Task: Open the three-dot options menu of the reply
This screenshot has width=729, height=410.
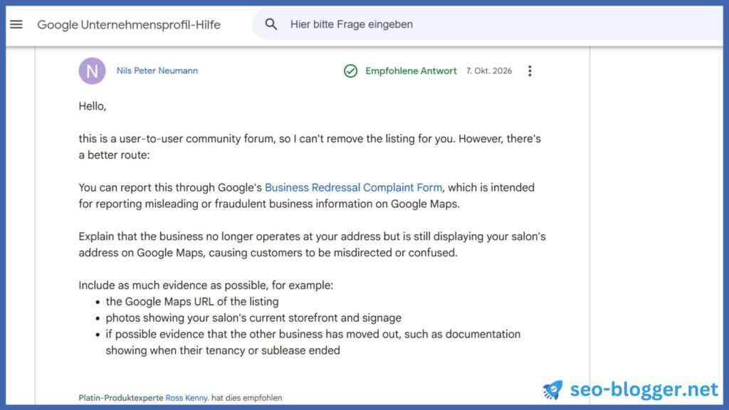Action: (530, 70)
